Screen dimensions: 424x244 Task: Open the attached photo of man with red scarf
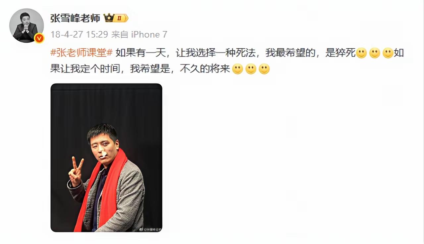tap(106, 158)
